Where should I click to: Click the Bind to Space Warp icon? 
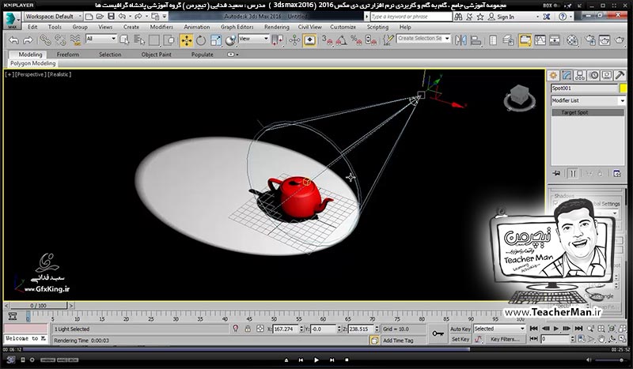coord(75,40)
